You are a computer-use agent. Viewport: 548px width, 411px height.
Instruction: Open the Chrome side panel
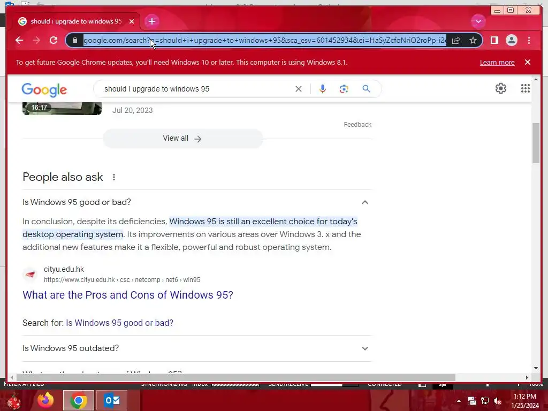[494, 40]
